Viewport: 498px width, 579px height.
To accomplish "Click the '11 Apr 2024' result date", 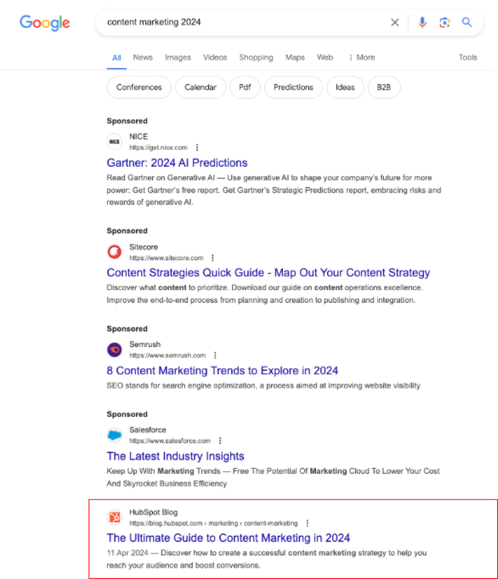I will pos(128,553).
